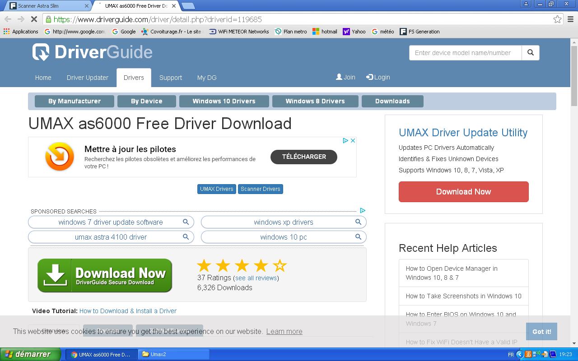Click the green Download Now button
This screenshot has height=361, width=578.
(105, 275)
